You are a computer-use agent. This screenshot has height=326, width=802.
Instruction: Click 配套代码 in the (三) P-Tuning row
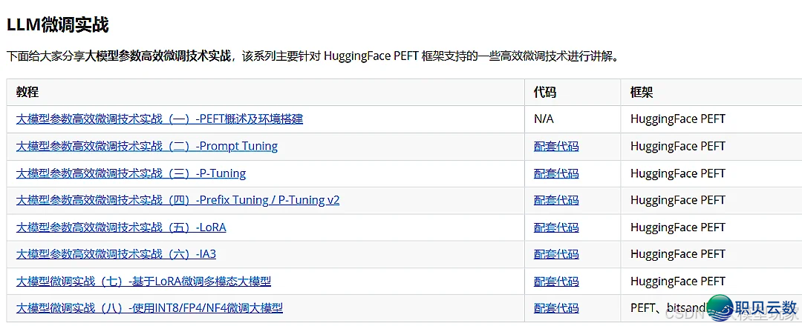tap(556, 173)
